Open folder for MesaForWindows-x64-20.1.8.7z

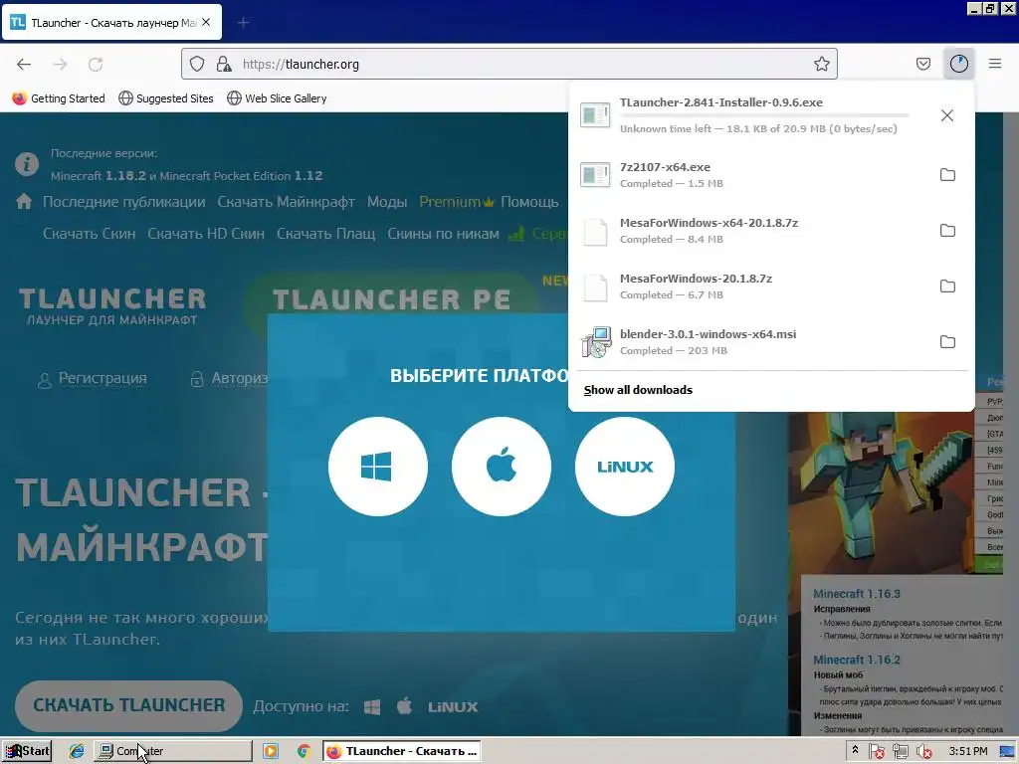pos(947,230)
